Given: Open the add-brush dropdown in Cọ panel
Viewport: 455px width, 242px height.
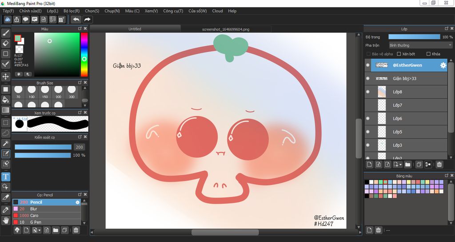Looking at the screenshot, I should (x=40, y=230).
